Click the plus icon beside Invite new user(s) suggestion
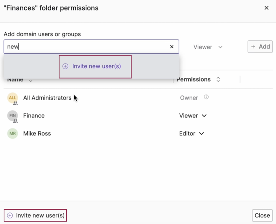Image resolution: width=276 pixels, height=224 pixels. pyautogui.click(x=65, y=66)
